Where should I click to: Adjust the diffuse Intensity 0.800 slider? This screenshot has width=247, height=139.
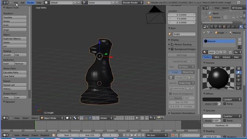coord(212,104)
